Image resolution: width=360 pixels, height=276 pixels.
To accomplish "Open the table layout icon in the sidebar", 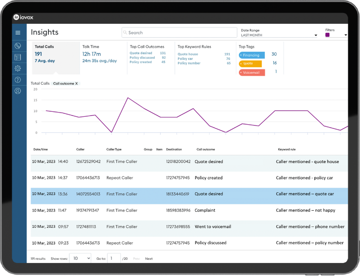I will click(18, 57).
